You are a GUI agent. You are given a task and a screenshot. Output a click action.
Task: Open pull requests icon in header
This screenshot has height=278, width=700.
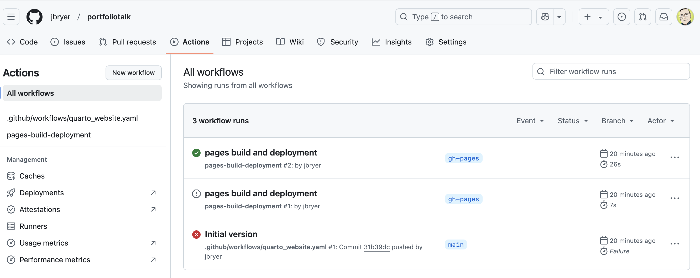click(x=642, y=17)
